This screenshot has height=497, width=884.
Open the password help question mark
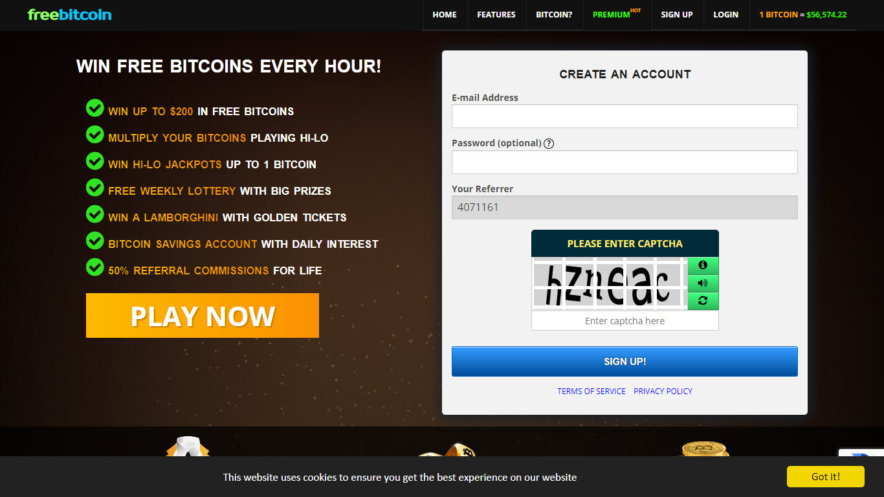[549, 144]
